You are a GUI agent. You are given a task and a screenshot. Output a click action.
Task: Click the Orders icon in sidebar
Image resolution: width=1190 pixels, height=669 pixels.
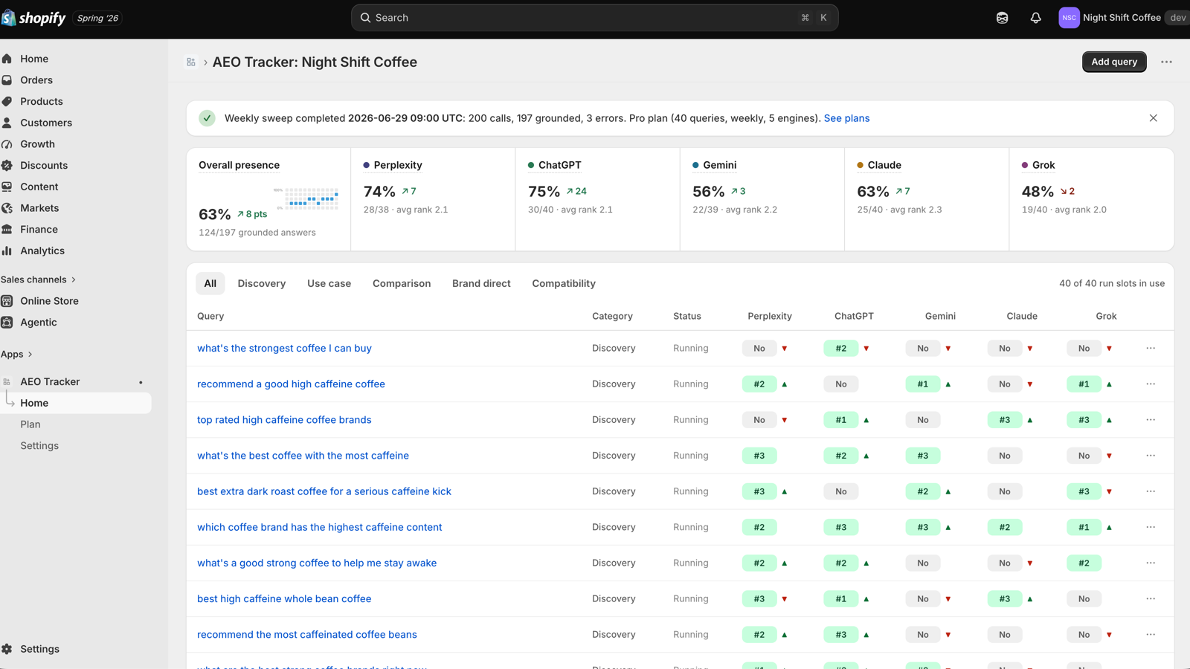click(7, 80)
